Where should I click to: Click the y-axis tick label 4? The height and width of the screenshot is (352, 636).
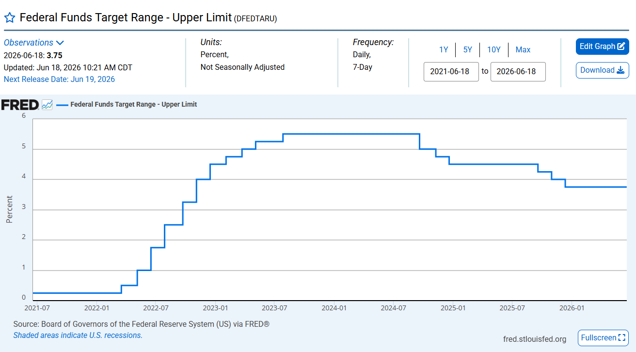23,176
